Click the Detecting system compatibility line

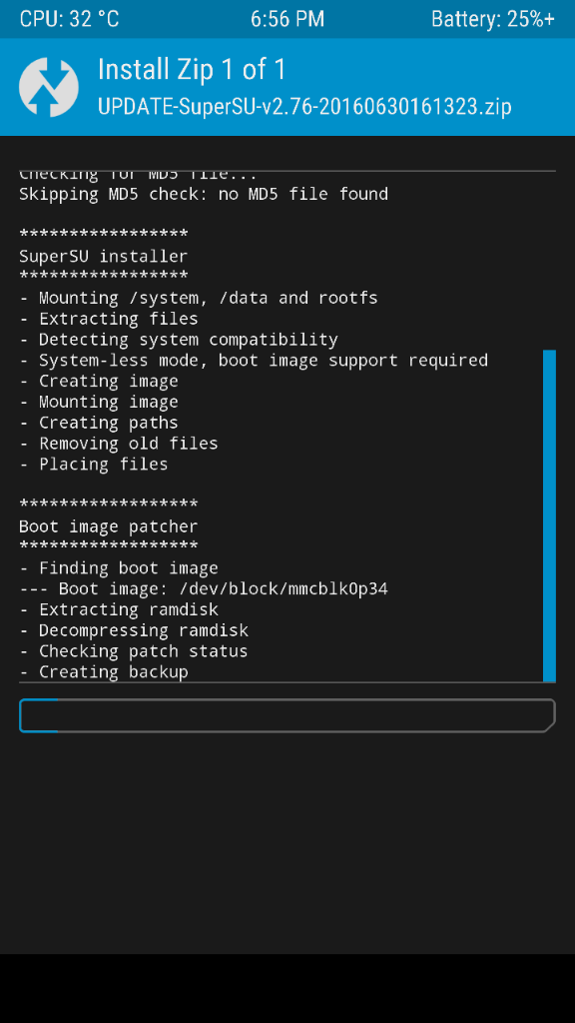pyautogui.click(x=179, y=340)
